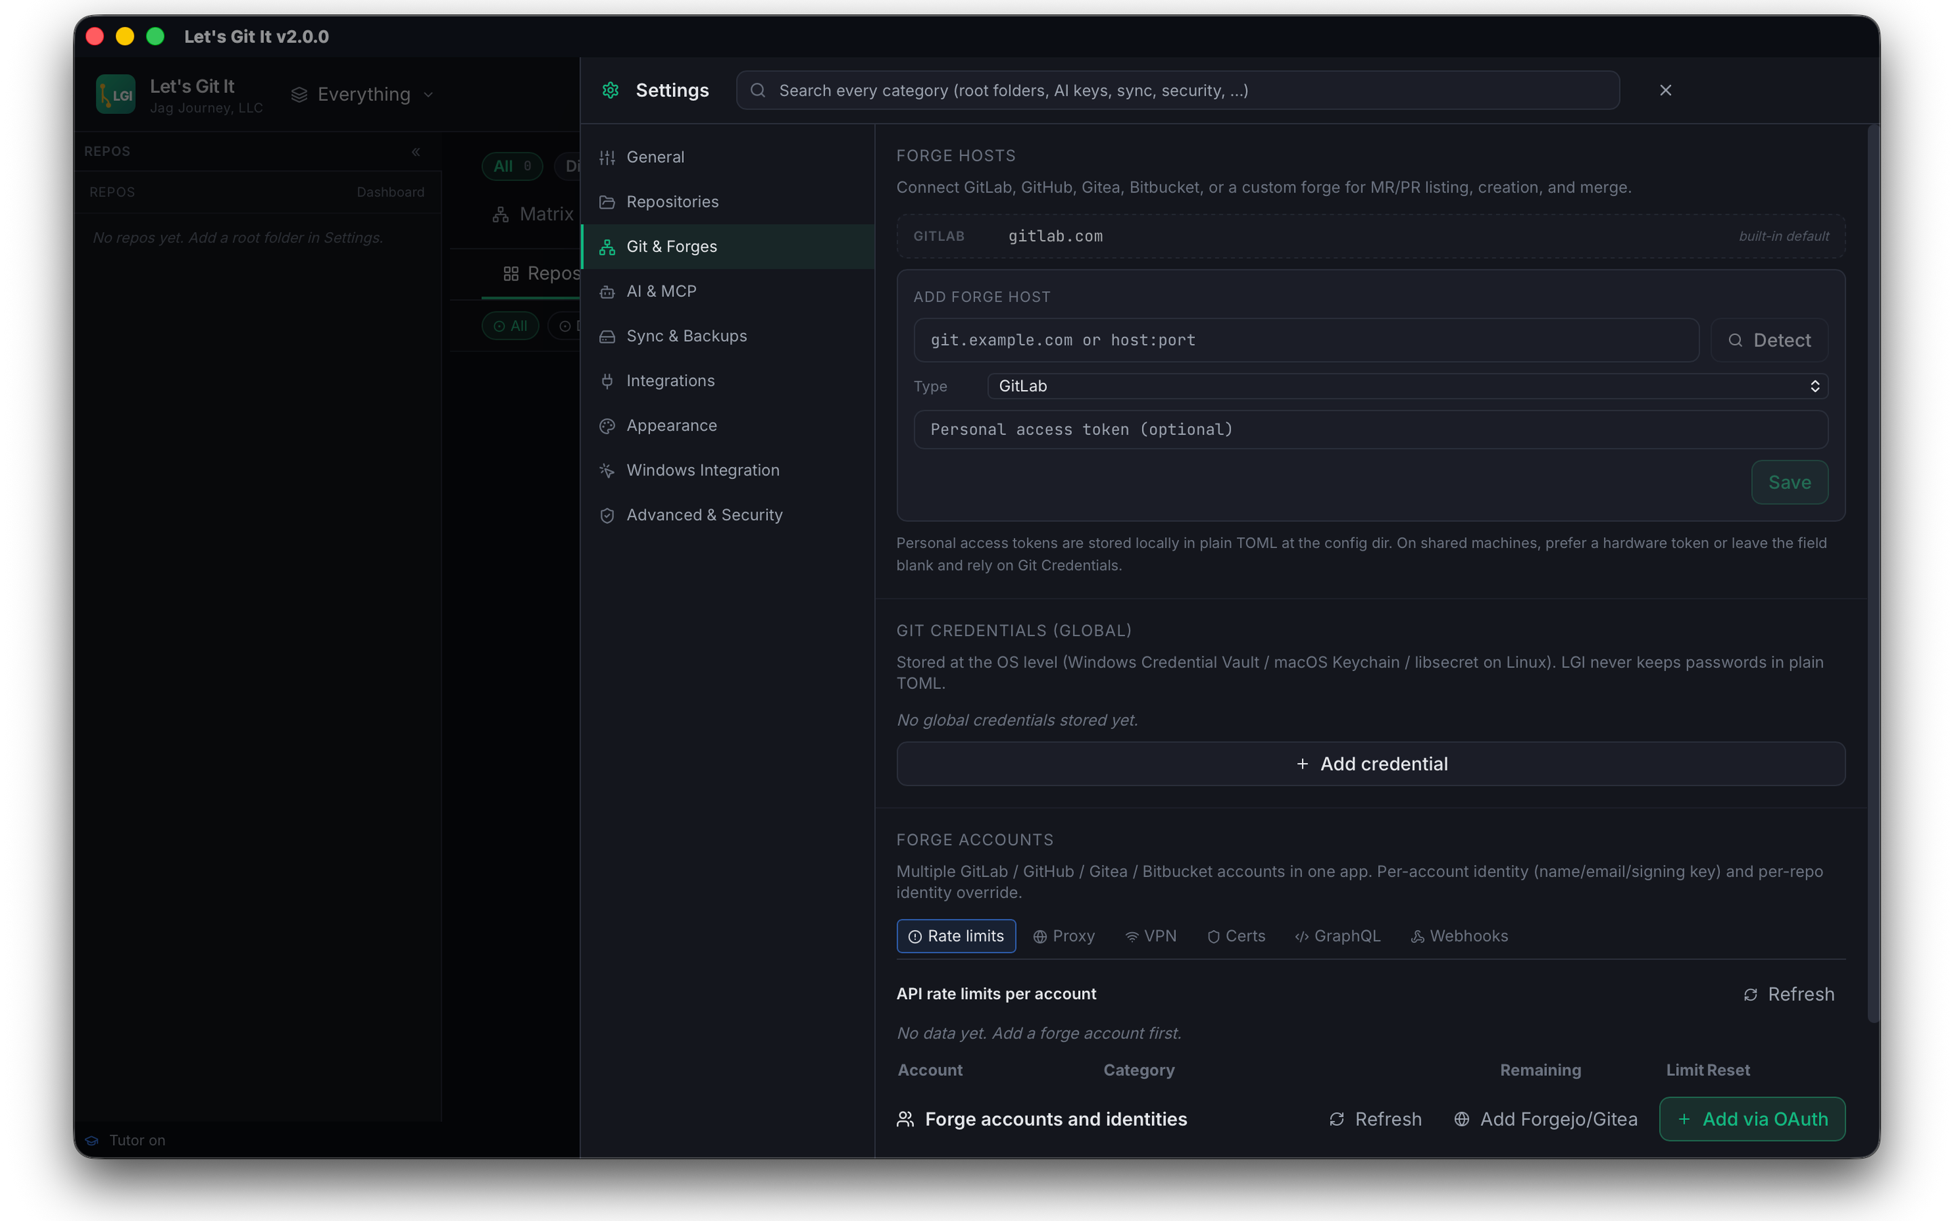Click the Sync & Backups drive icon
Viewport: 1954px width, 1221px height.
coord(607,336)
